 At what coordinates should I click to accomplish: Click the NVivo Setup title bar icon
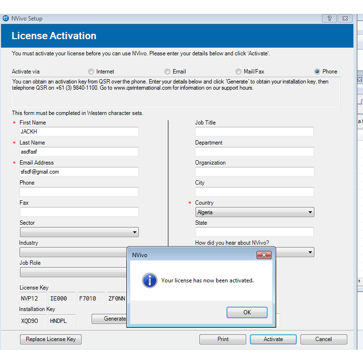[6, 19]
